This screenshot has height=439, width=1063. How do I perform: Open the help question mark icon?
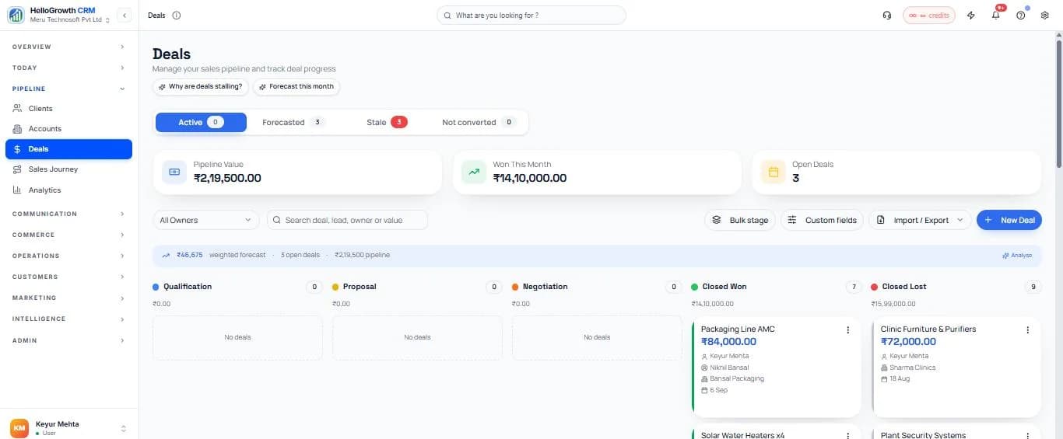[1020, 16]
